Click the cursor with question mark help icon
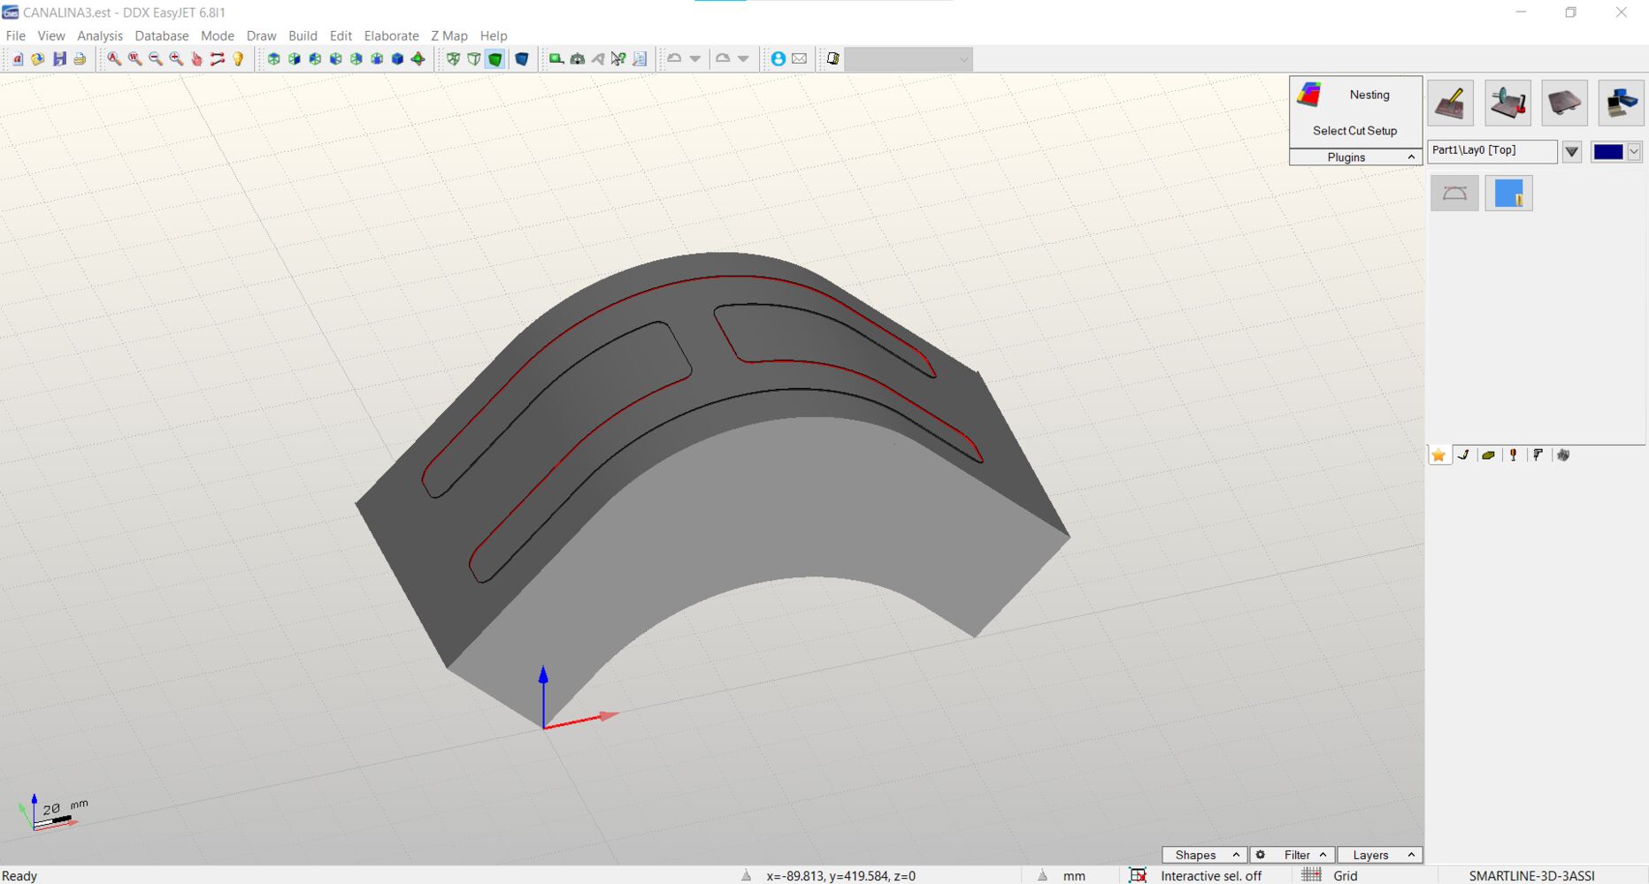Screen dimensions: 1649x884 618,59
